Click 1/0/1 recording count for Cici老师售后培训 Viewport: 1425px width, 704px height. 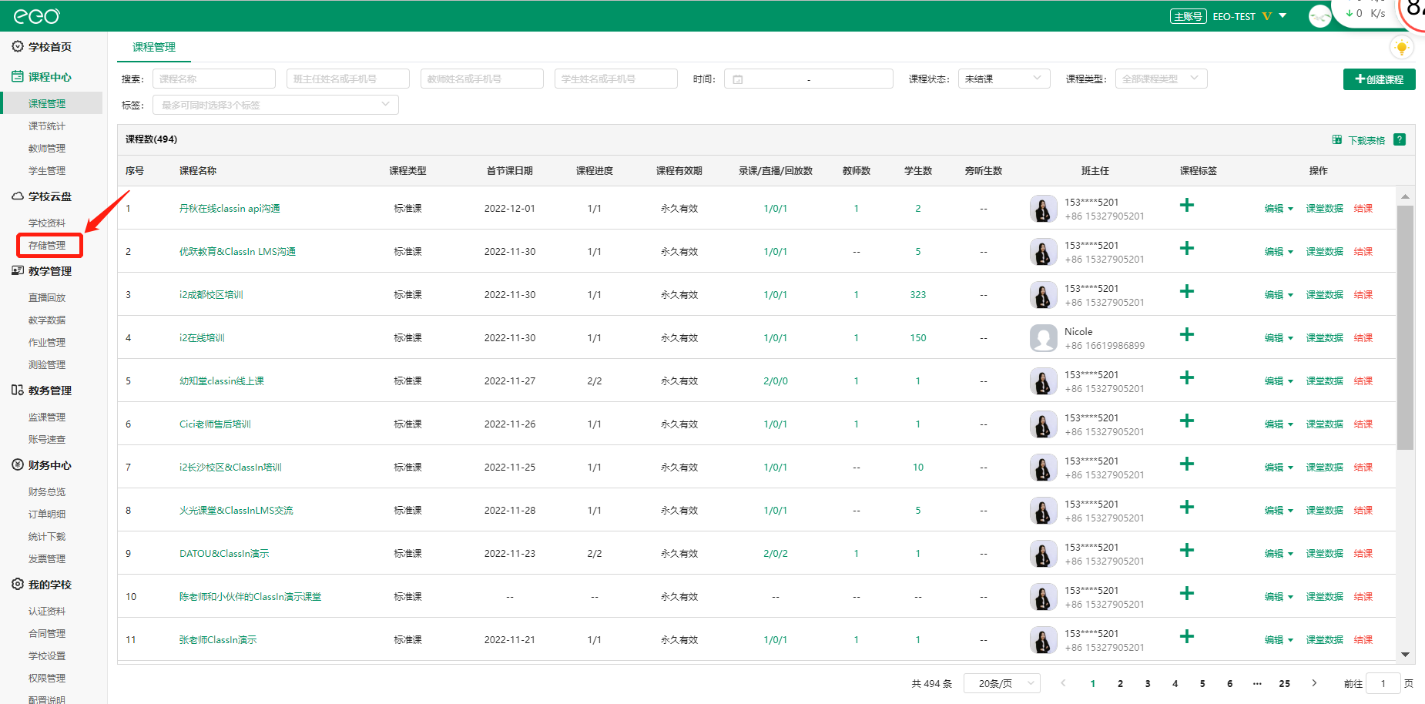pyautogui.click(x=775, y=424)
